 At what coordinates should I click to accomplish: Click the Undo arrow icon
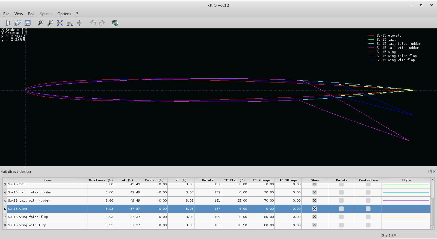93,23
